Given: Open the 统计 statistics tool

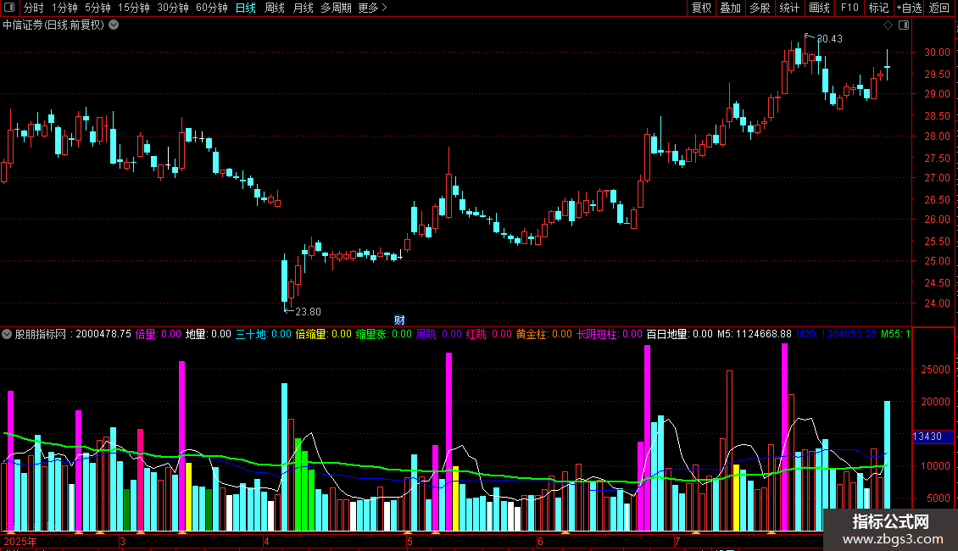Looking at the screenshot, I should coord(788,8).
